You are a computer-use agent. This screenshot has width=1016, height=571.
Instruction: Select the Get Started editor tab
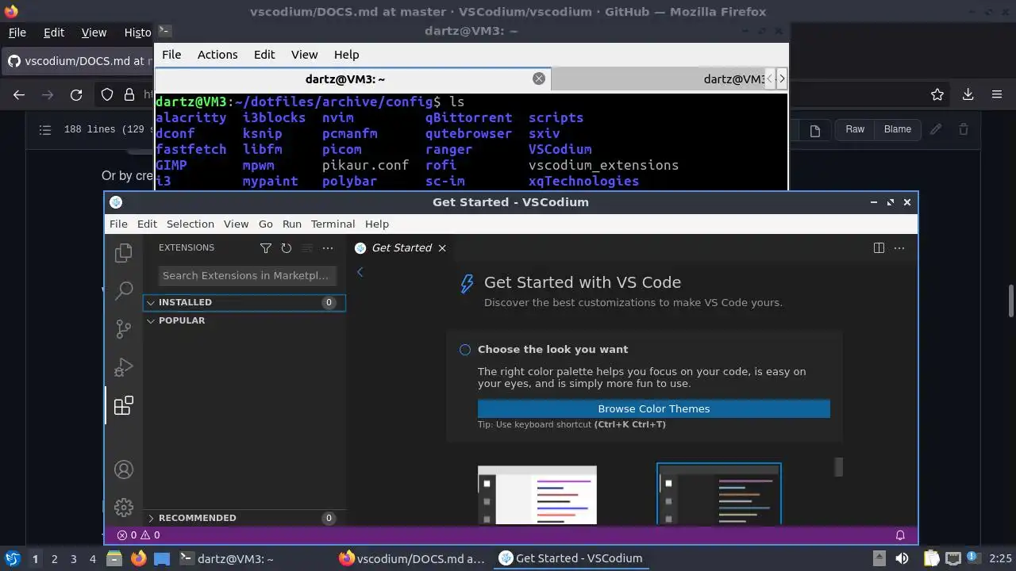[402, 248]
